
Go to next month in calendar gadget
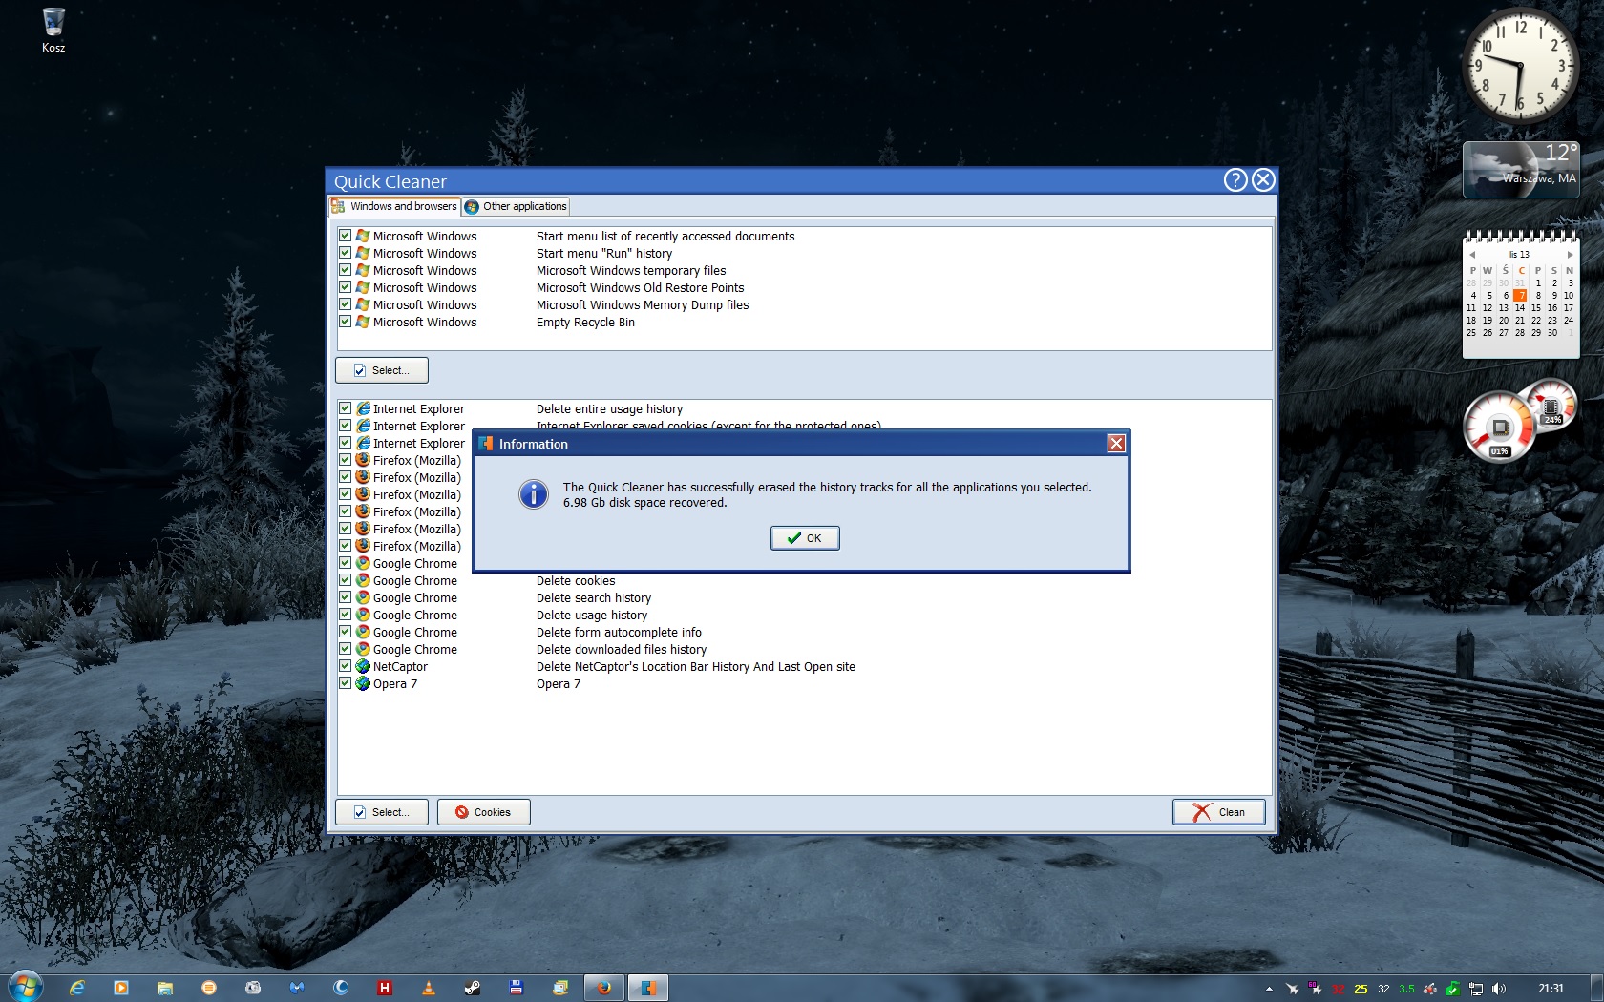[x=1570, y=255]
